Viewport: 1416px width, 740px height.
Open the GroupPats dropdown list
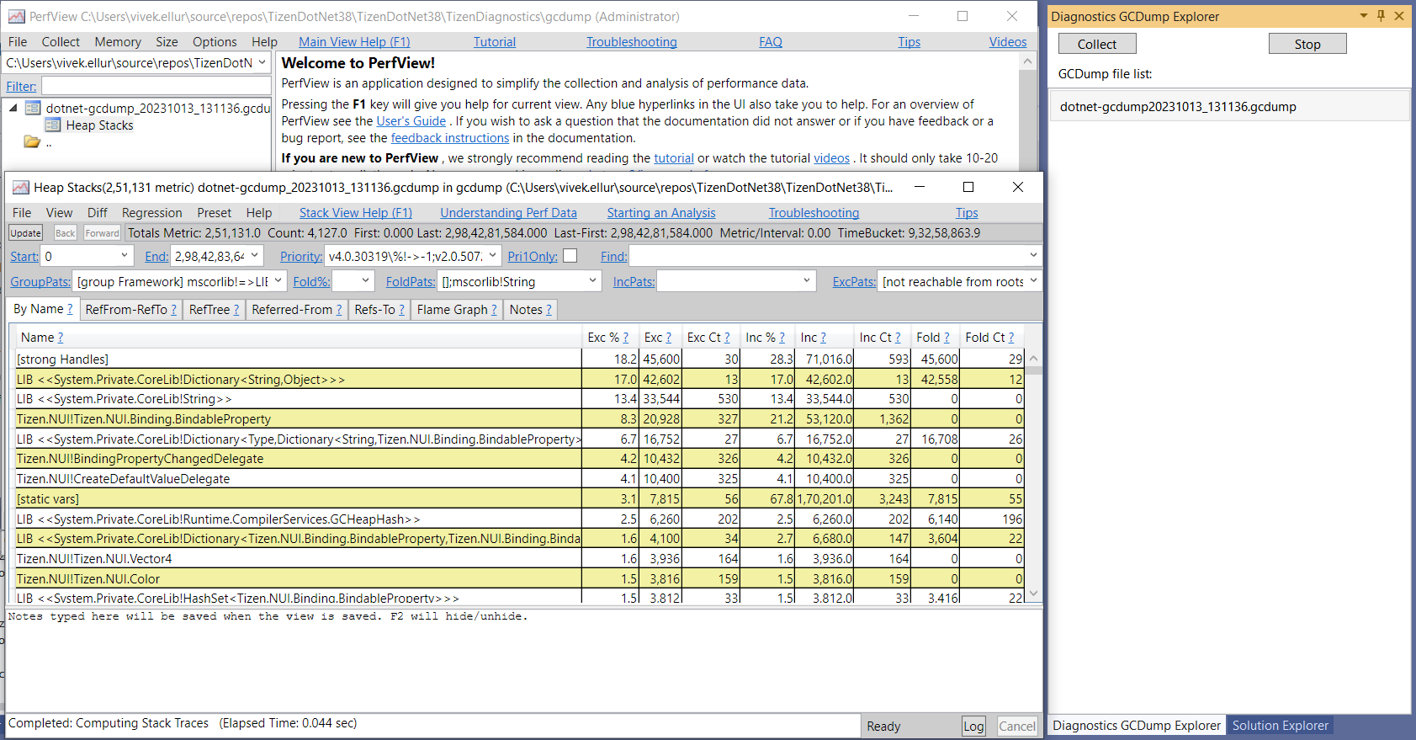(278, 281)
